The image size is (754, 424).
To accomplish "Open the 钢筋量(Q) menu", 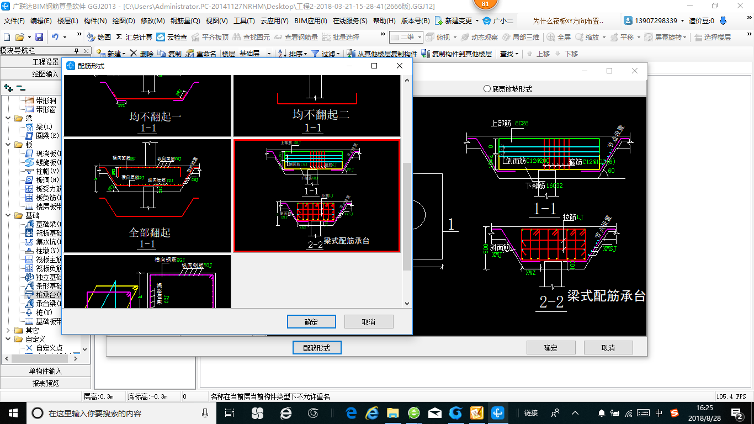I will point(185,20).
